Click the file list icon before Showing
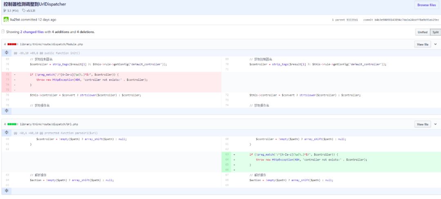The width and height of the screenshot is (441, 199). [x=3, y=32]
